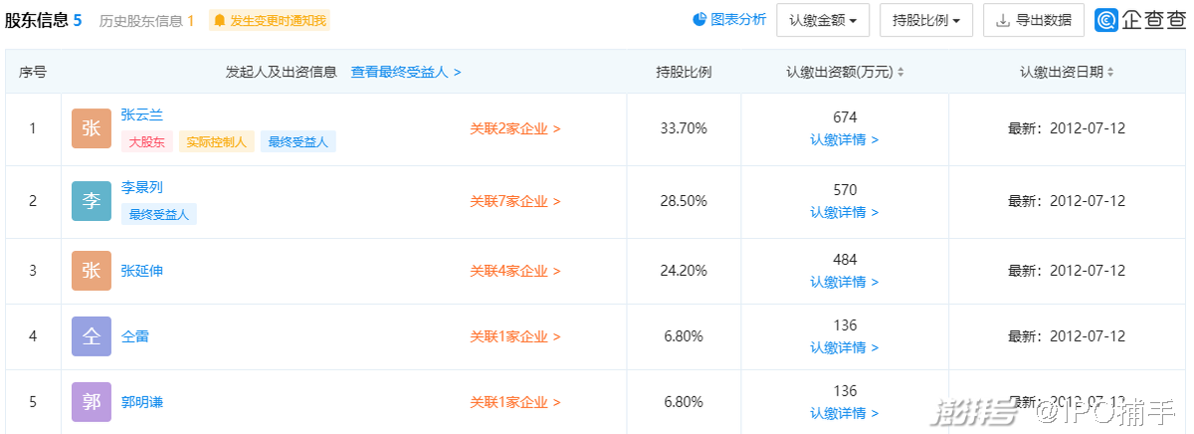View 认缴详情 for 张云兰's 674 contribution
This screenshot has width=1194, height=434.
pos(844,140)
